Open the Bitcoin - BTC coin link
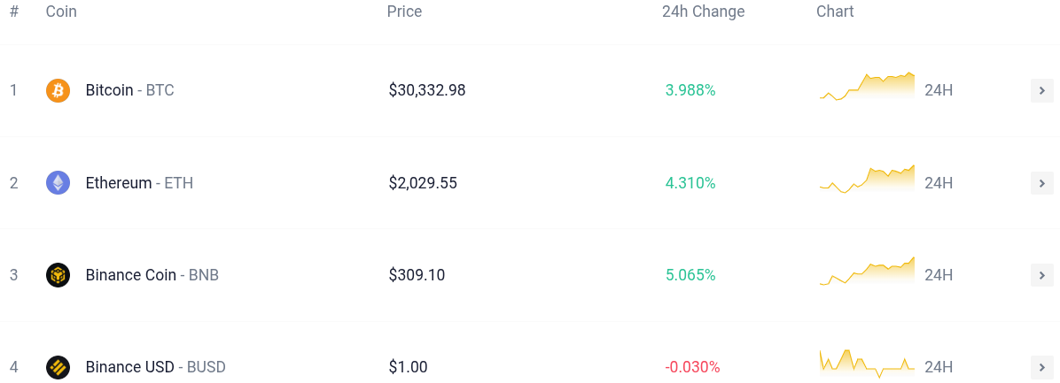Image resolution: width=1060 pixels, height=383 pixels. pos(129,90)
